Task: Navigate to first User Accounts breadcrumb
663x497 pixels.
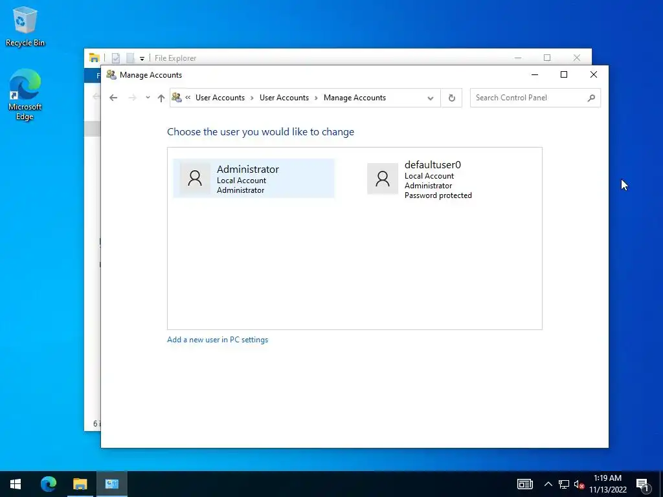Action: pyautogui.click(x=220, y=98)
